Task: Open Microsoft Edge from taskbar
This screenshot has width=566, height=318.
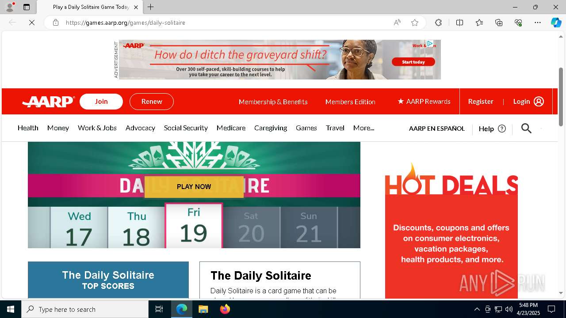Action: [x=182, y=309]
